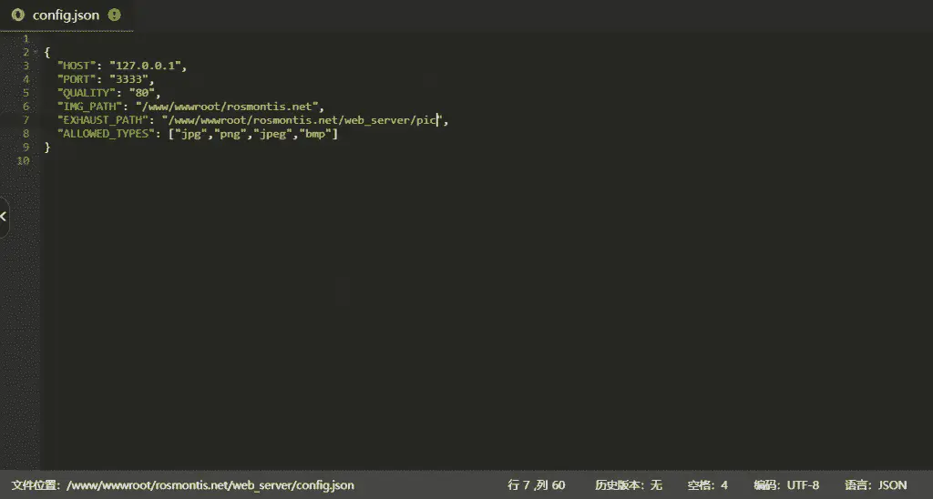Click the JSON file icon on config.json tab

tap(18, 15)
